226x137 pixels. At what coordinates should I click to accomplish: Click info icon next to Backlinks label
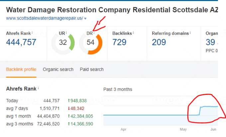point(134,33)
